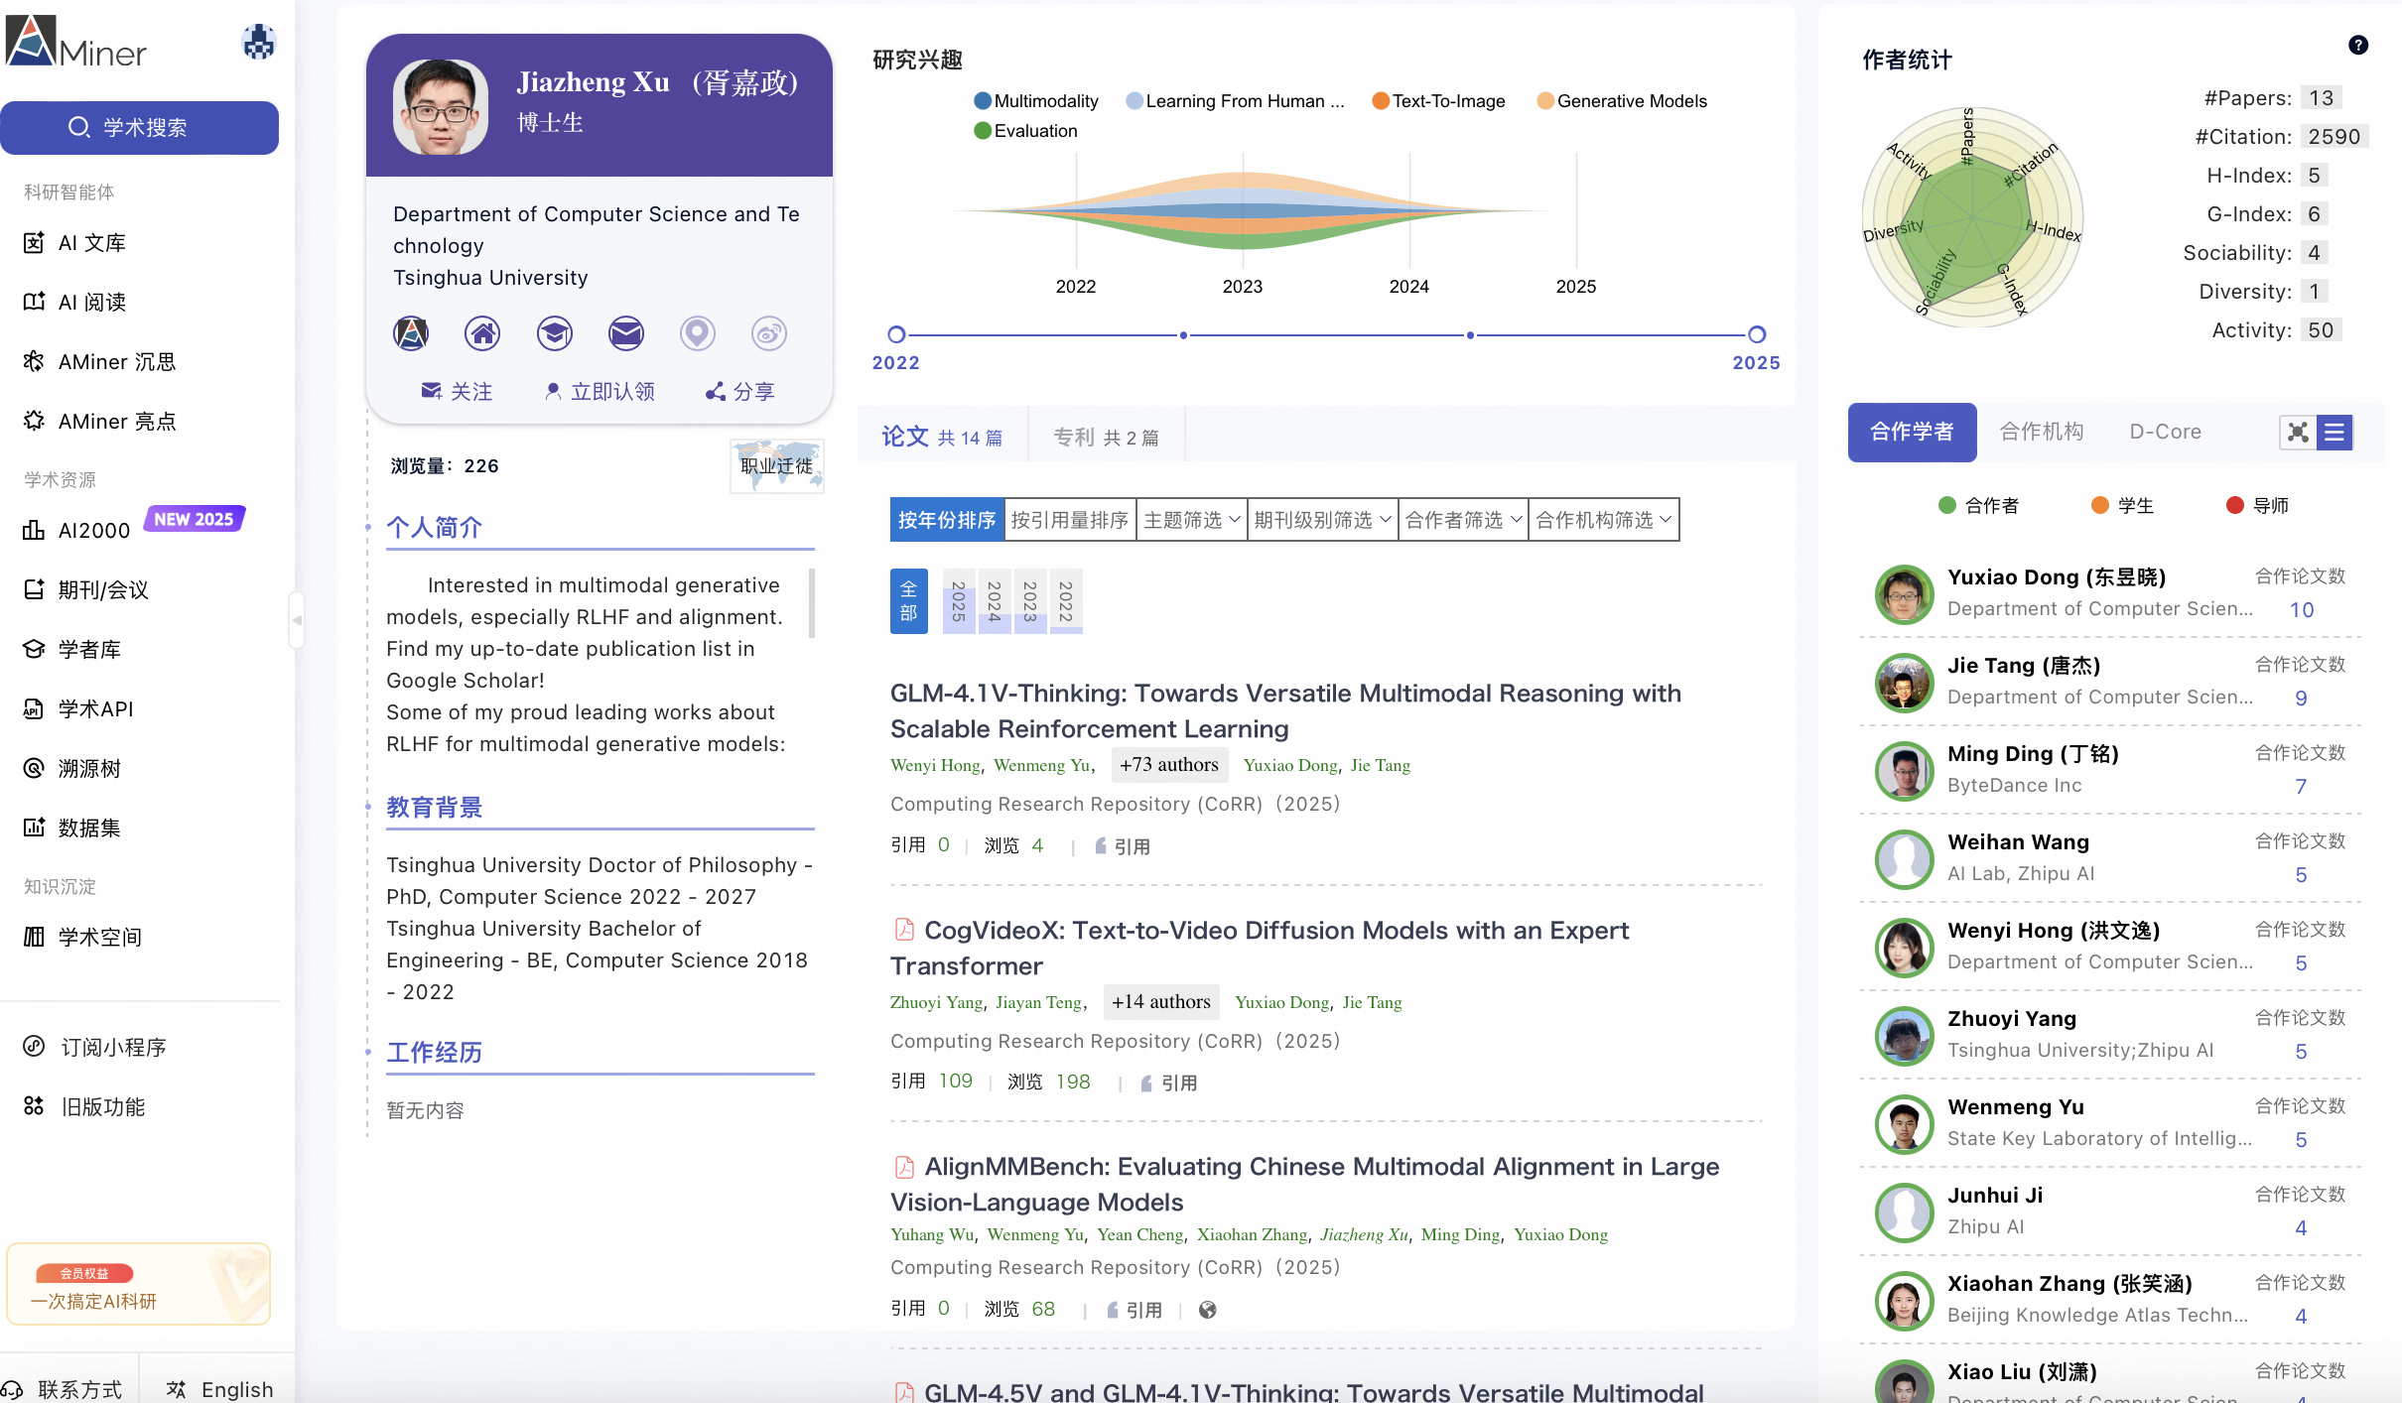Click the 关注 follow button
Screen dimensions: 2402x1403
(458, 391)
